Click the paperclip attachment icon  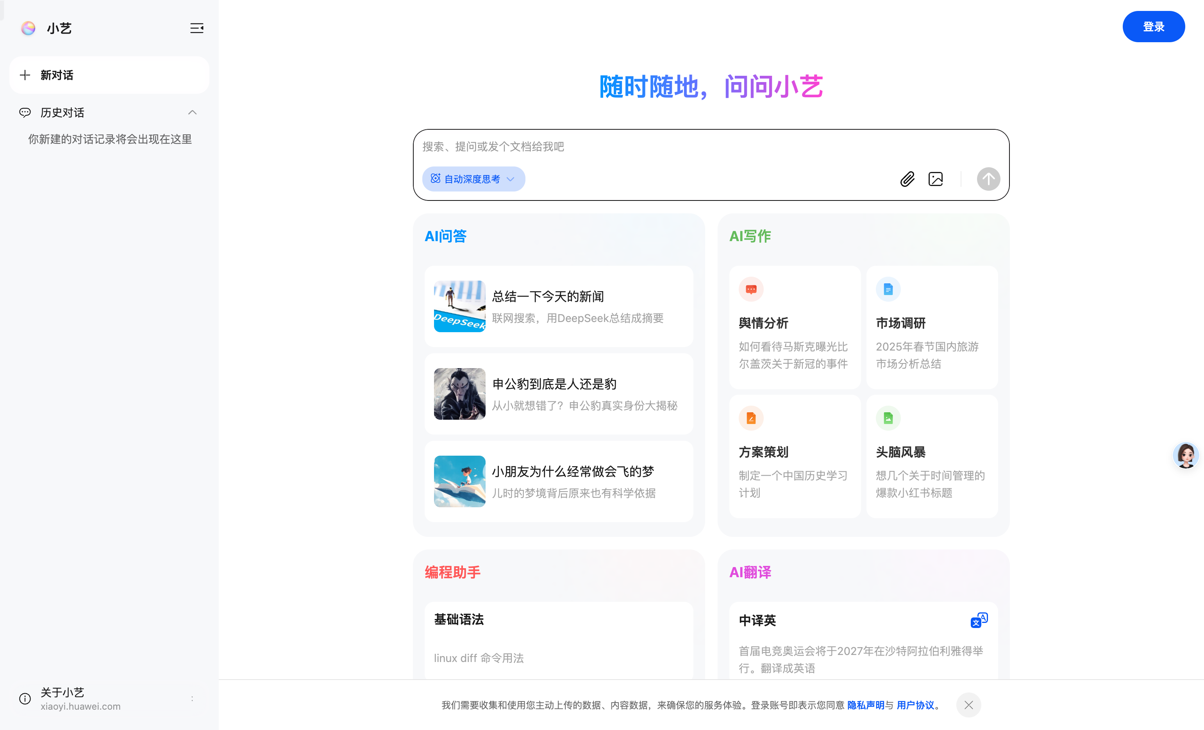908,179
